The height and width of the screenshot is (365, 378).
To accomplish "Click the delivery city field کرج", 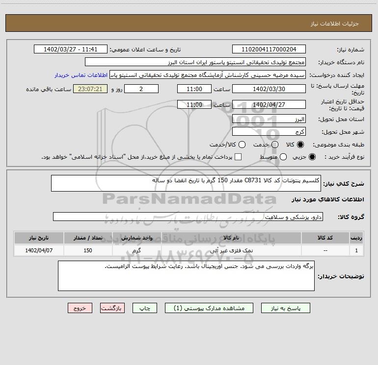I will click(x=269, y=132).
